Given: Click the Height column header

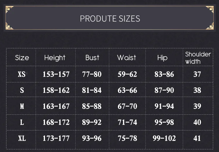Looking at the screenshot, I should click(x=55, y=58).
